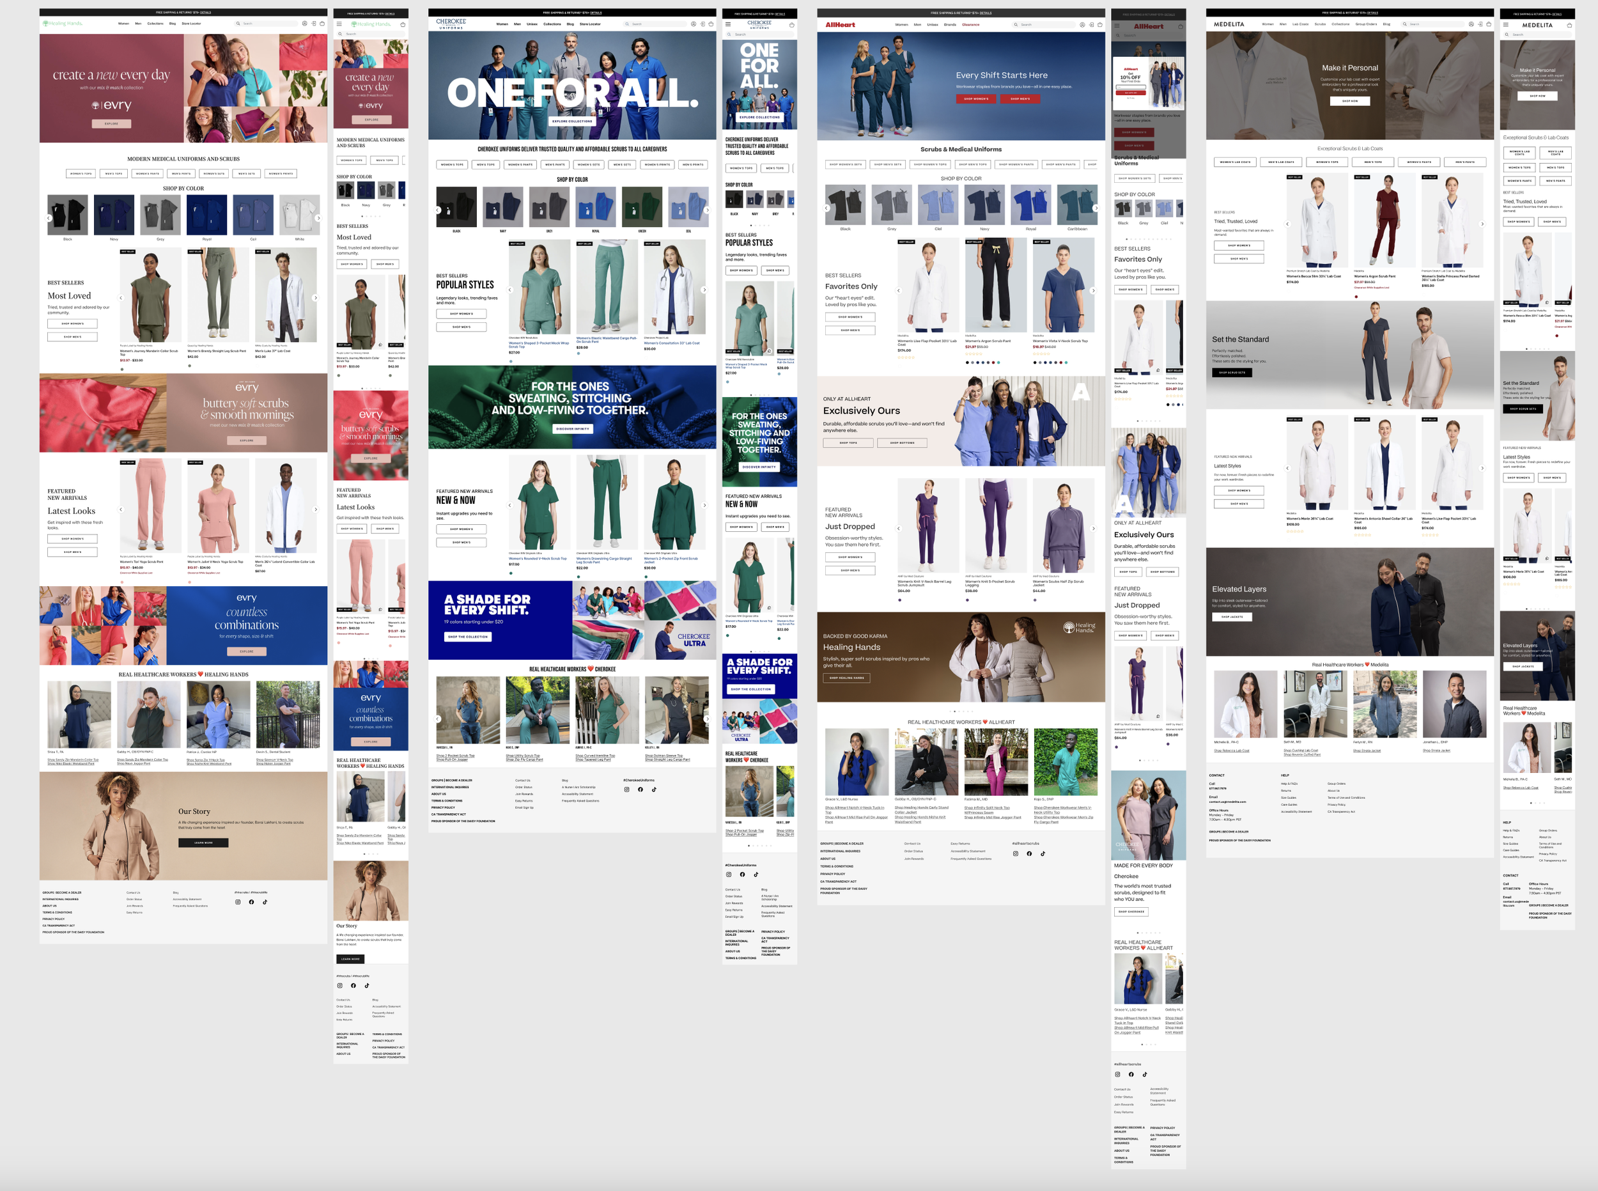Open hamburger menu on Medelita mobile
This screenshot has height=1191, width=1598.
1506,24
